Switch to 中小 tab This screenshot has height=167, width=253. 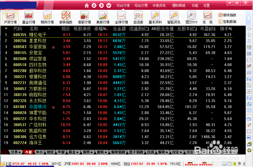(39, 152)
